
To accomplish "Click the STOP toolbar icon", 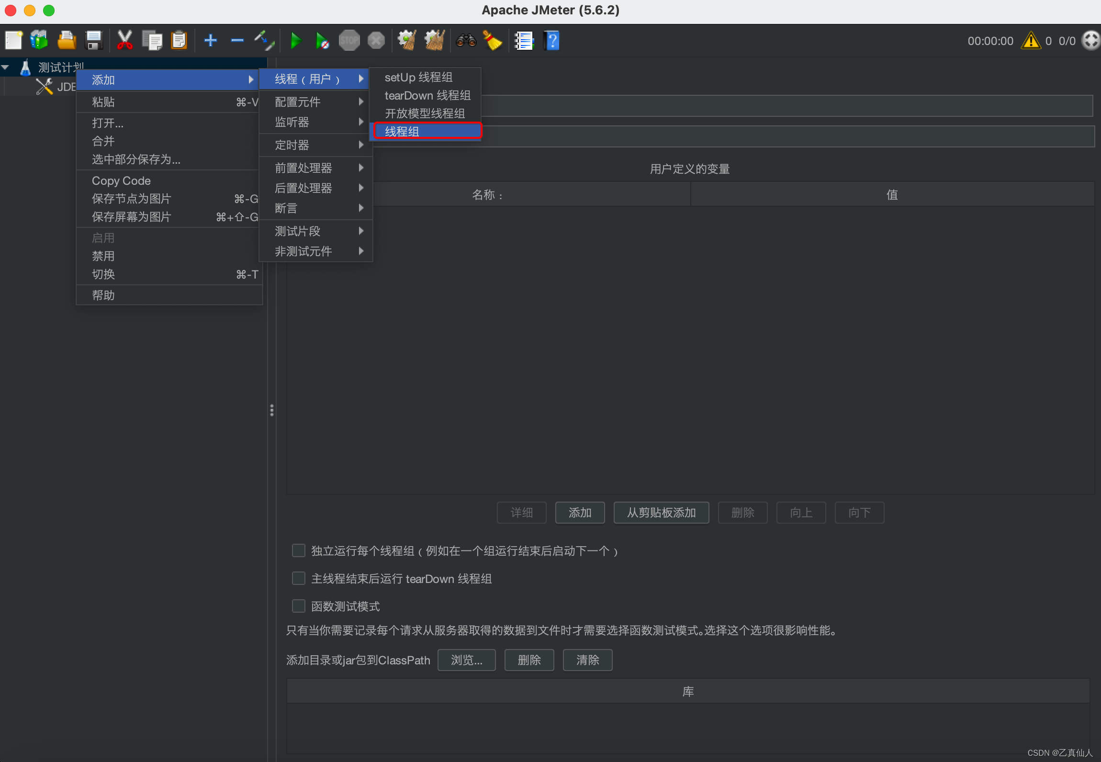I will [x=349, y=40].
